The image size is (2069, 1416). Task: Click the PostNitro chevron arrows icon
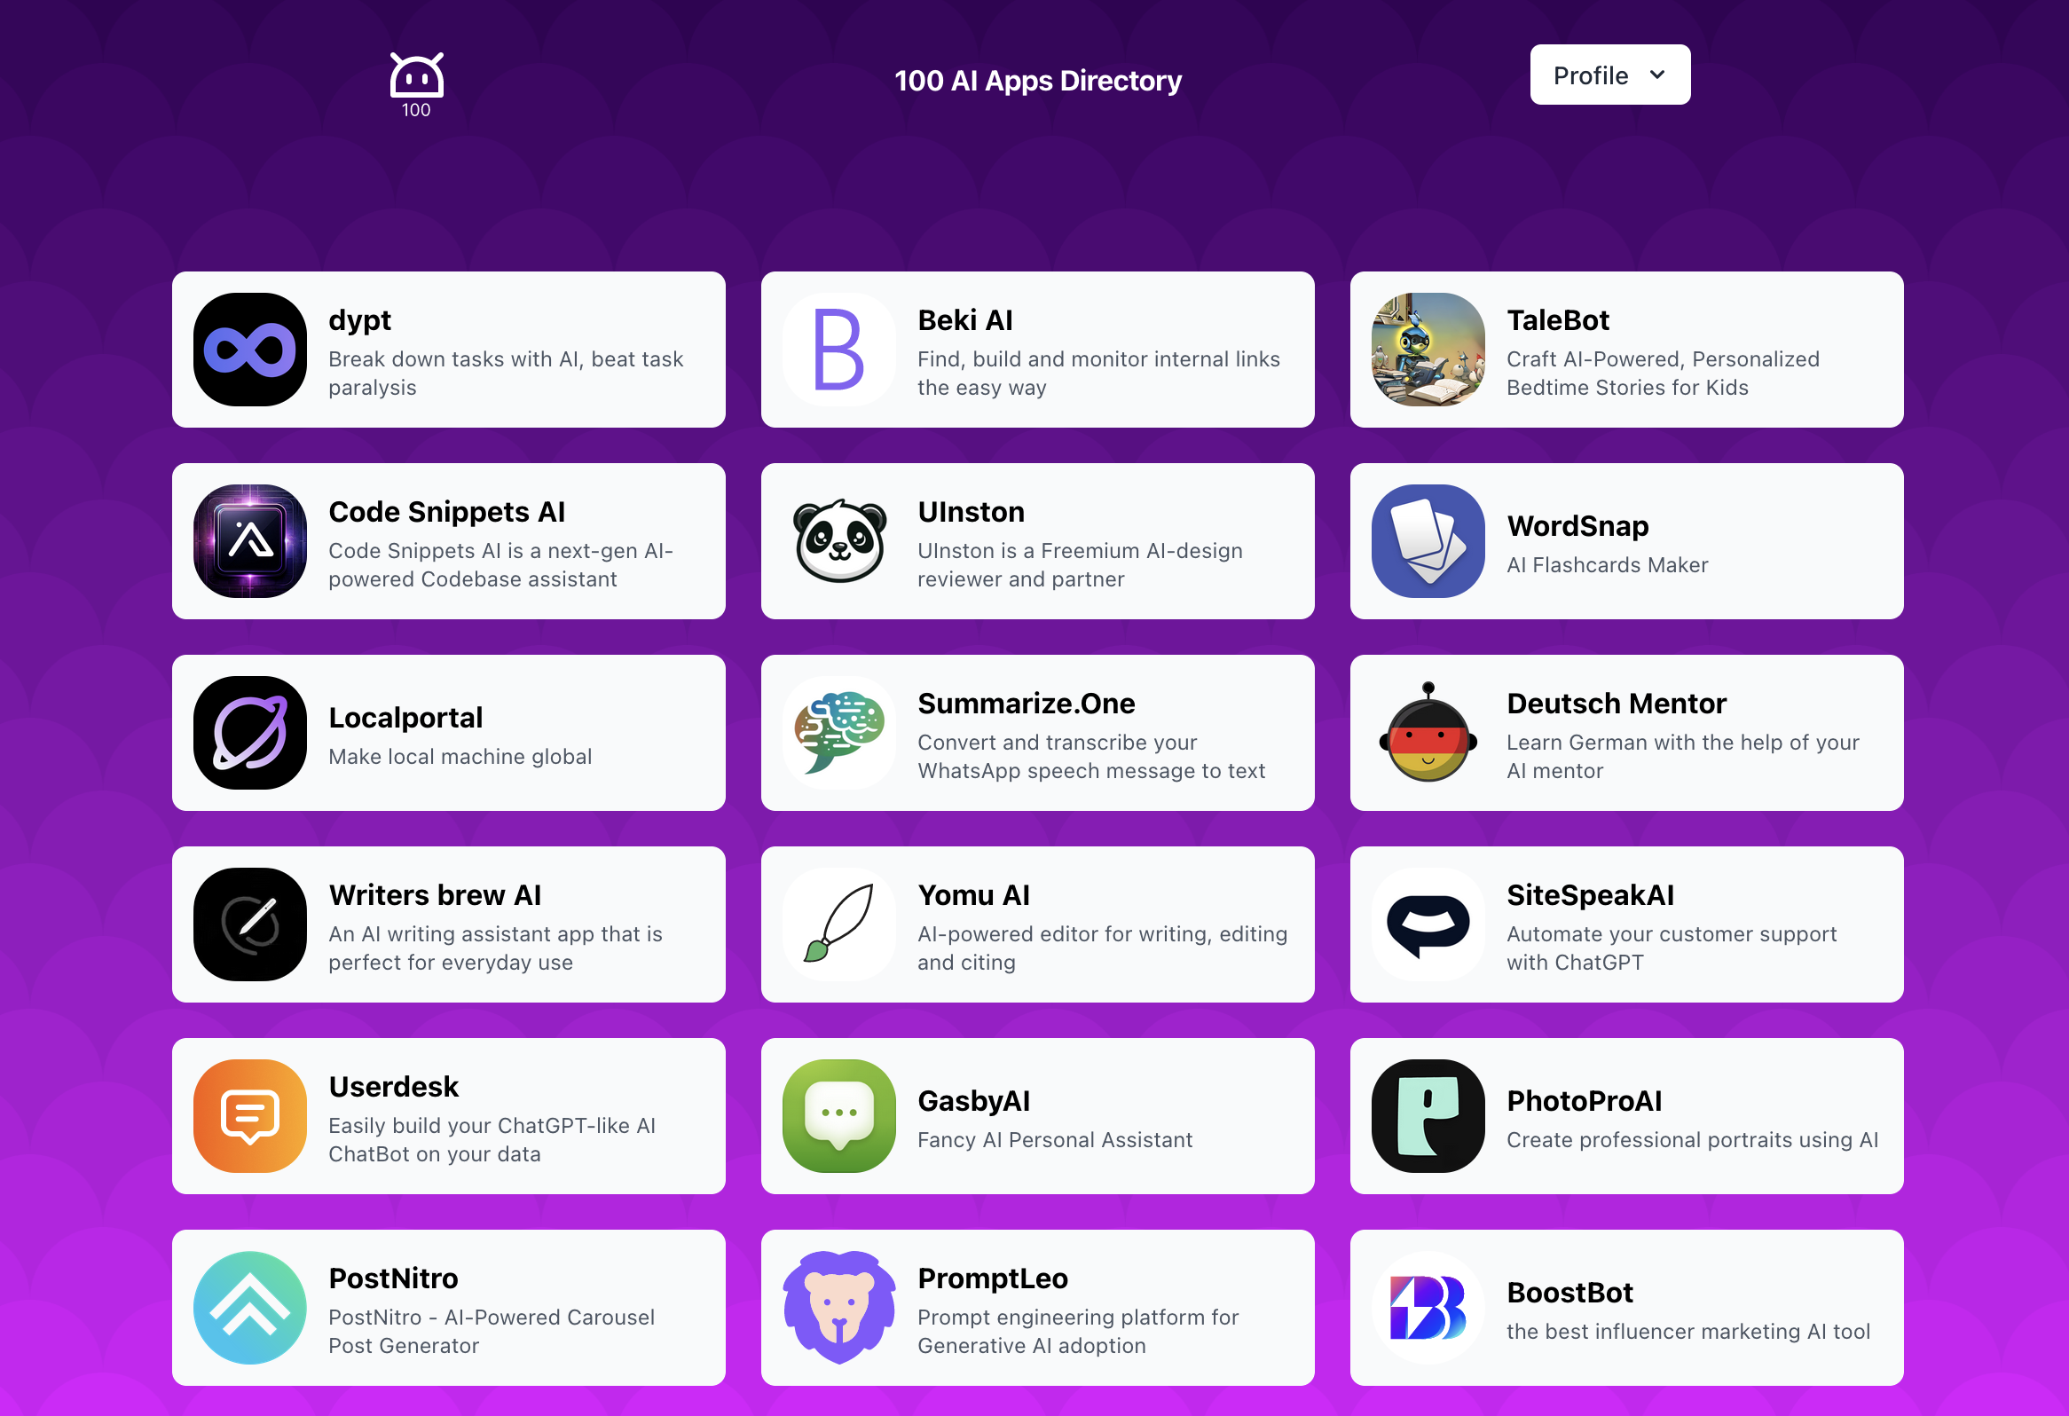[x=250, y=1308]
